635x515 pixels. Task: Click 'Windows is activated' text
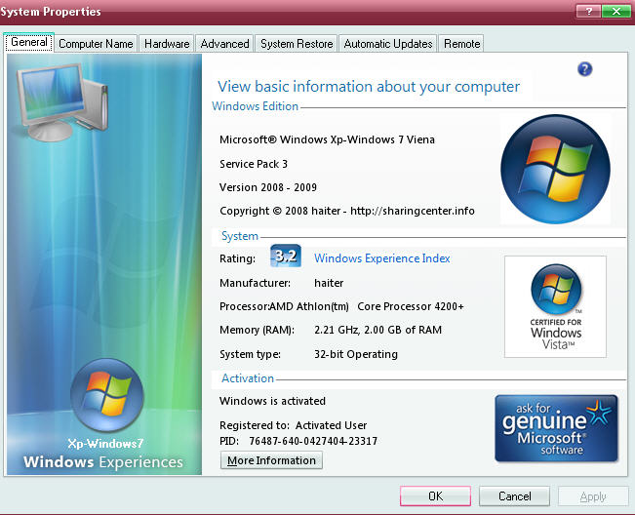pos(272,401)
